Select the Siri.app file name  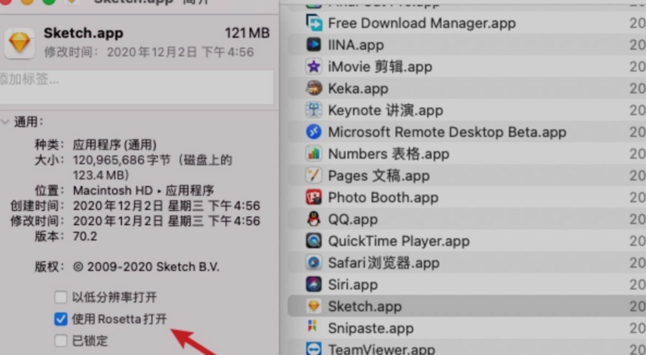pos(353,285)
